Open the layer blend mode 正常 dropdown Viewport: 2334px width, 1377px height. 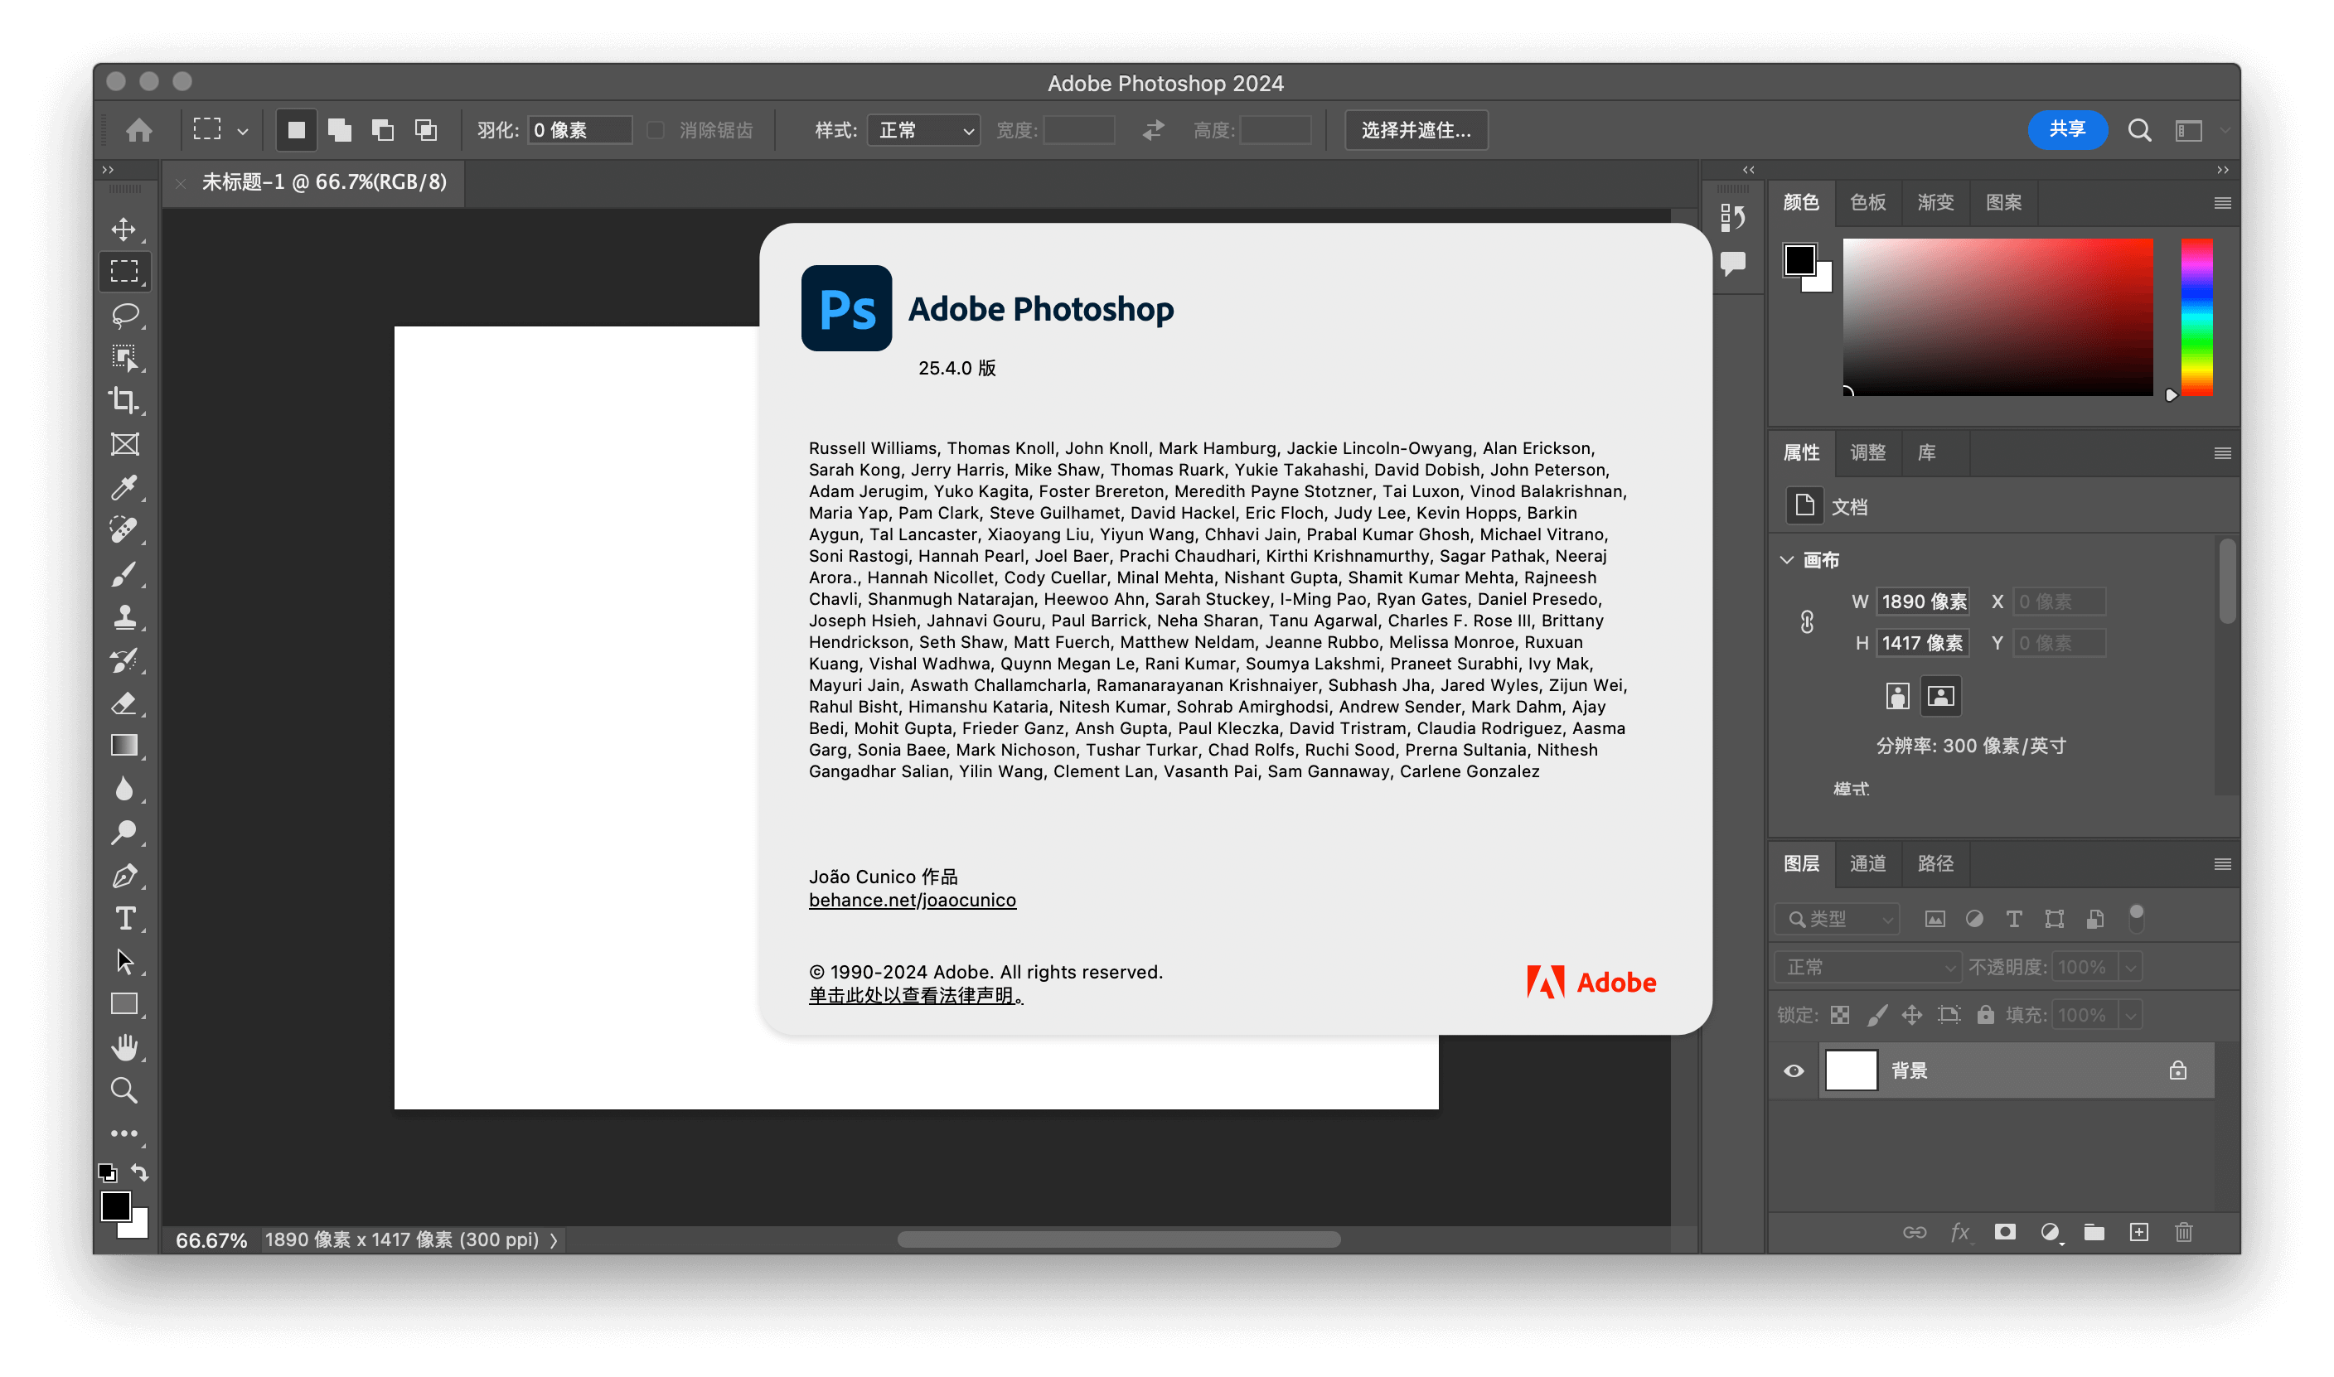(x=1868, y=967)
